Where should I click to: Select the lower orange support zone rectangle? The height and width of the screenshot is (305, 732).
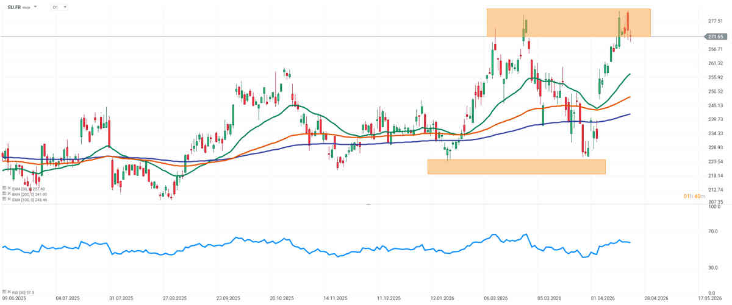(516, 166)
